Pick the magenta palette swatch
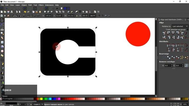This screenshot has height=106, width=189. coord(59,99)
